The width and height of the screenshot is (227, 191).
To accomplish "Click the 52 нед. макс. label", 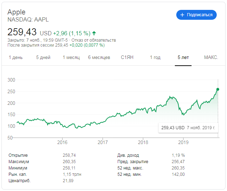I will (x=130, y=168).
